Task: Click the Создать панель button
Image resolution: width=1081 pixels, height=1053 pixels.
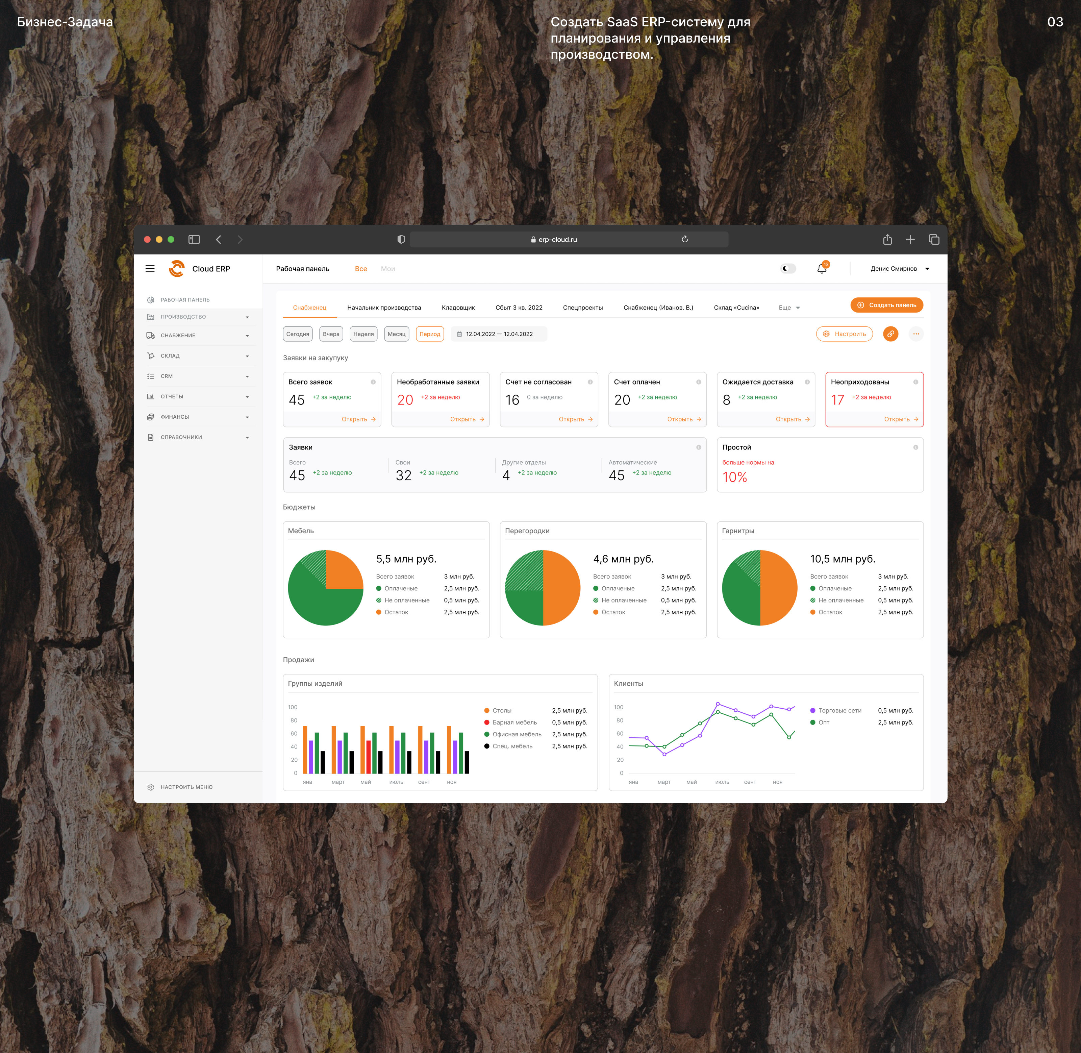Action: pyautogui.click(x=886, y=305)
